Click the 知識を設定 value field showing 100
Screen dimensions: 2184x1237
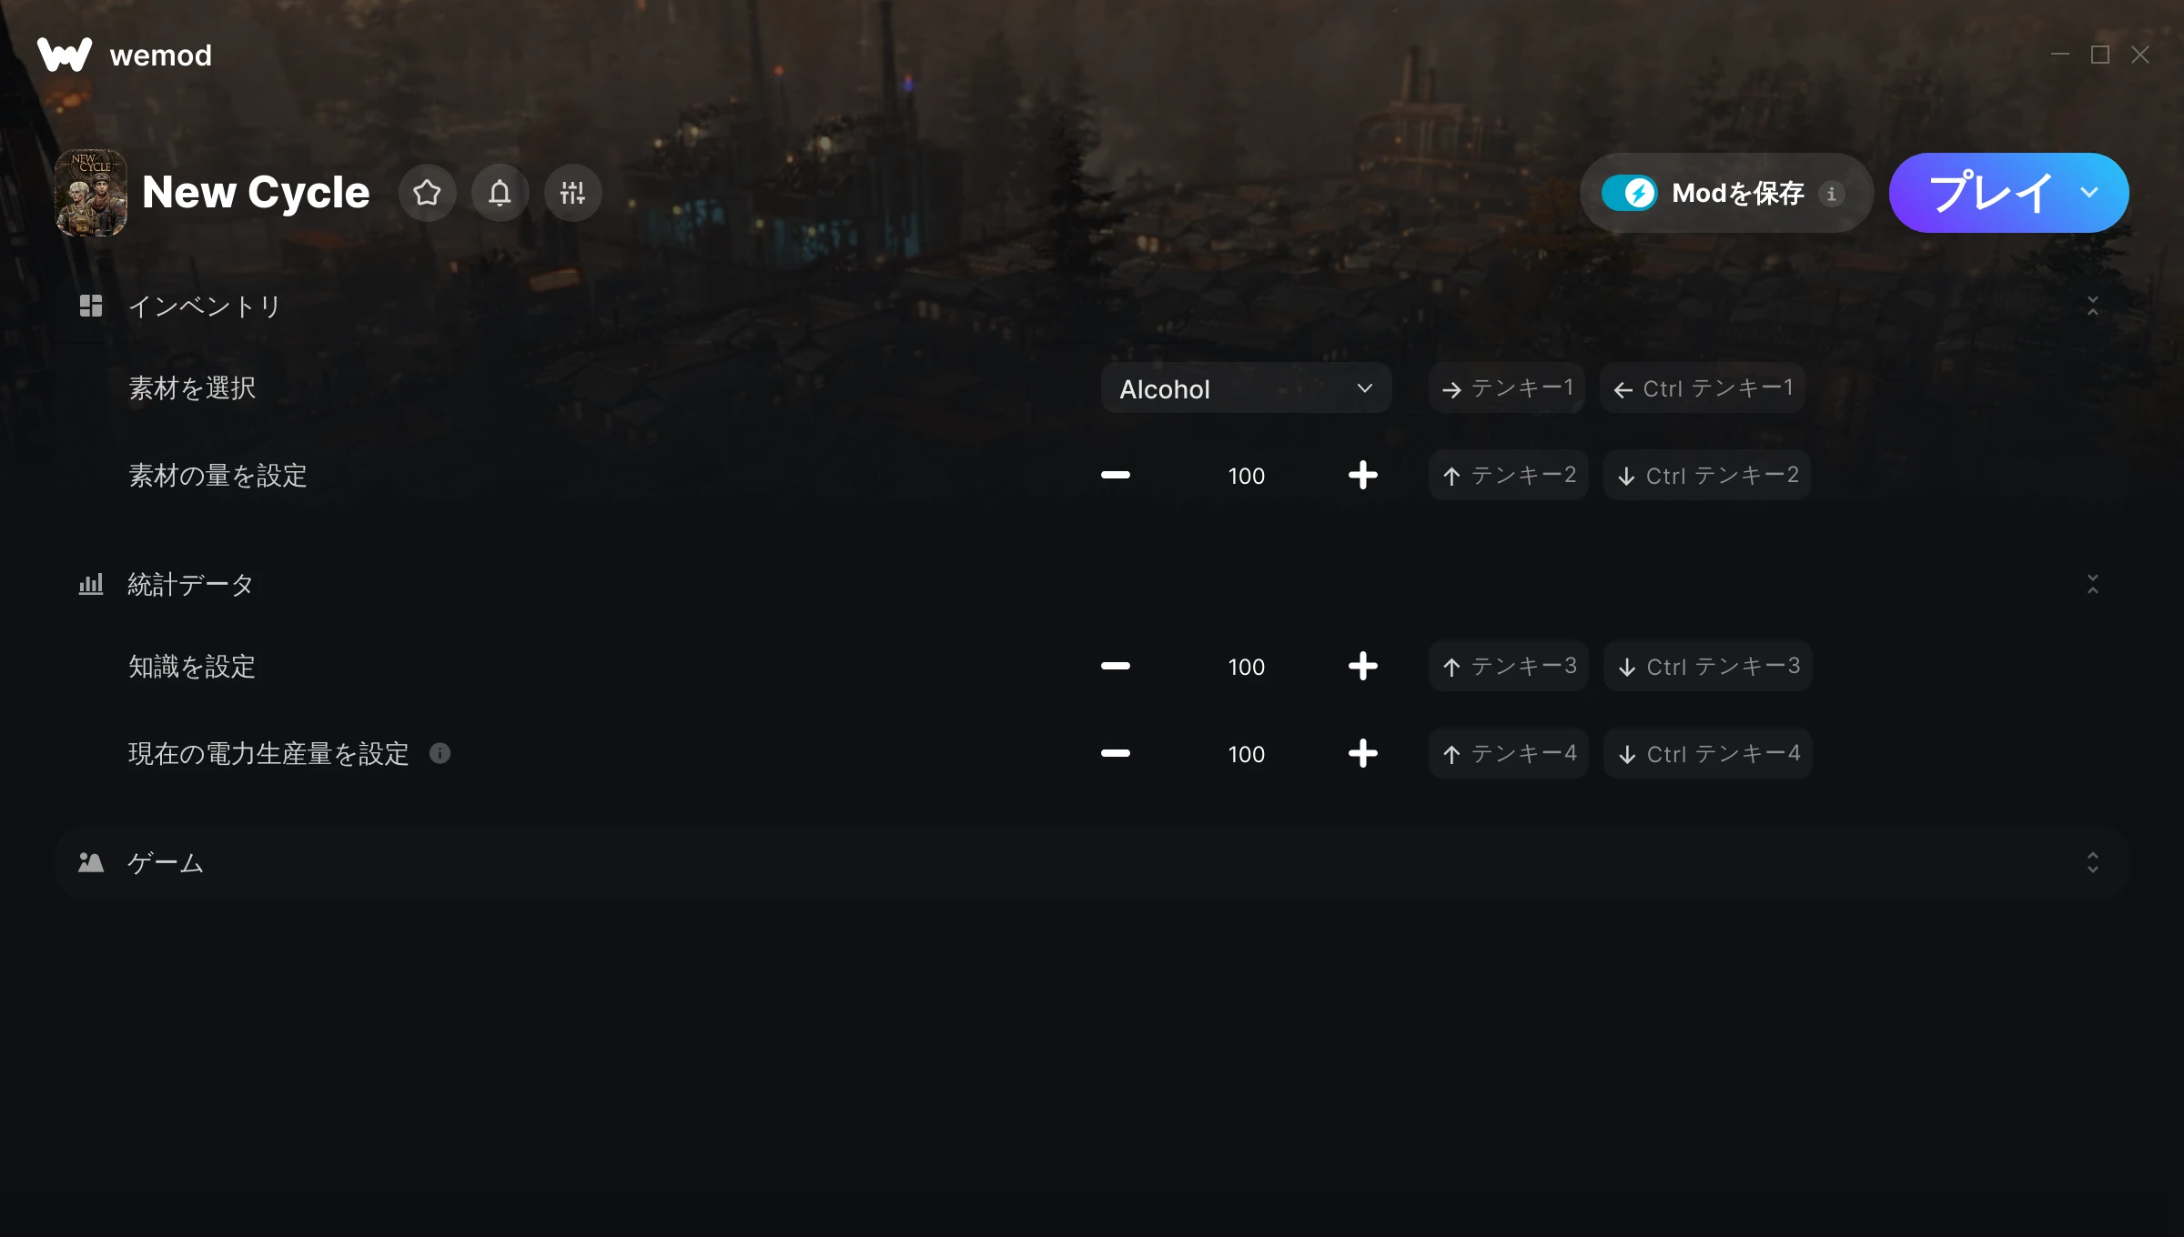point(1246,667)
